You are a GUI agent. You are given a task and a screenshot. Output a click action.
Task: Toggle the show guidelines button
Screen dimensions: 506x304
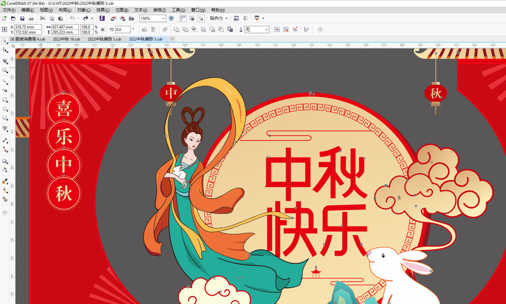201,19
